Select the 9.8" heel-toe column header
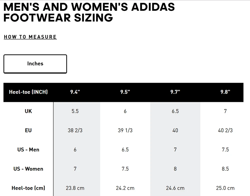The width and height of the screenshot is (250, 196). [225, 92]
